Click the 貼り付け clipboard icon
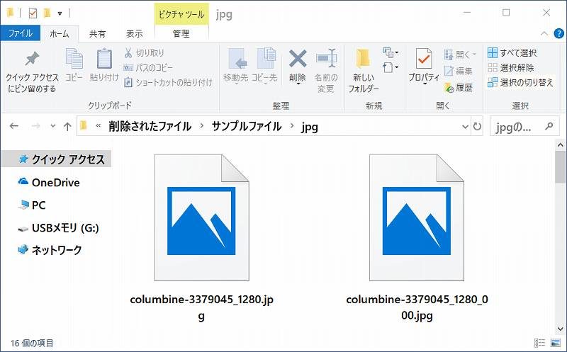The height and width of the screenshot is (352, 567). click(x=104, y=59)
